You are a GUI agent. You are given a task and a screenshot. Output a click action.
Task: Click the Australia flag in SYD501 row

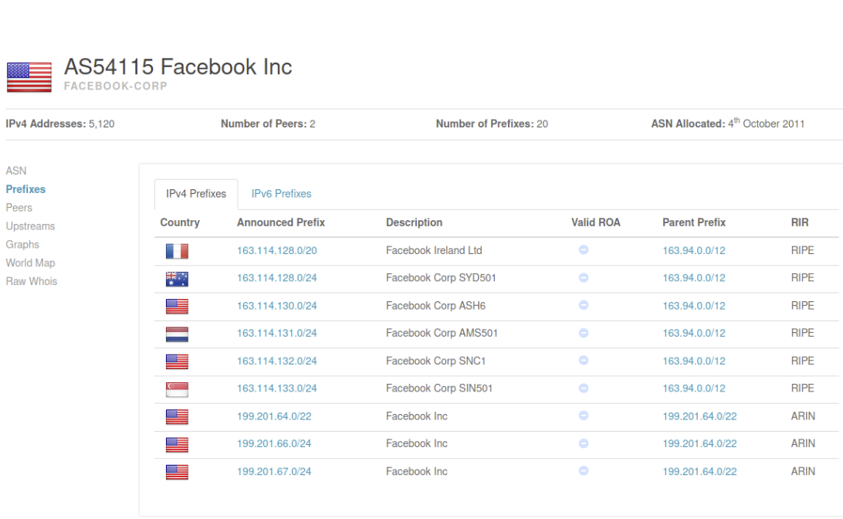point(177,279)
